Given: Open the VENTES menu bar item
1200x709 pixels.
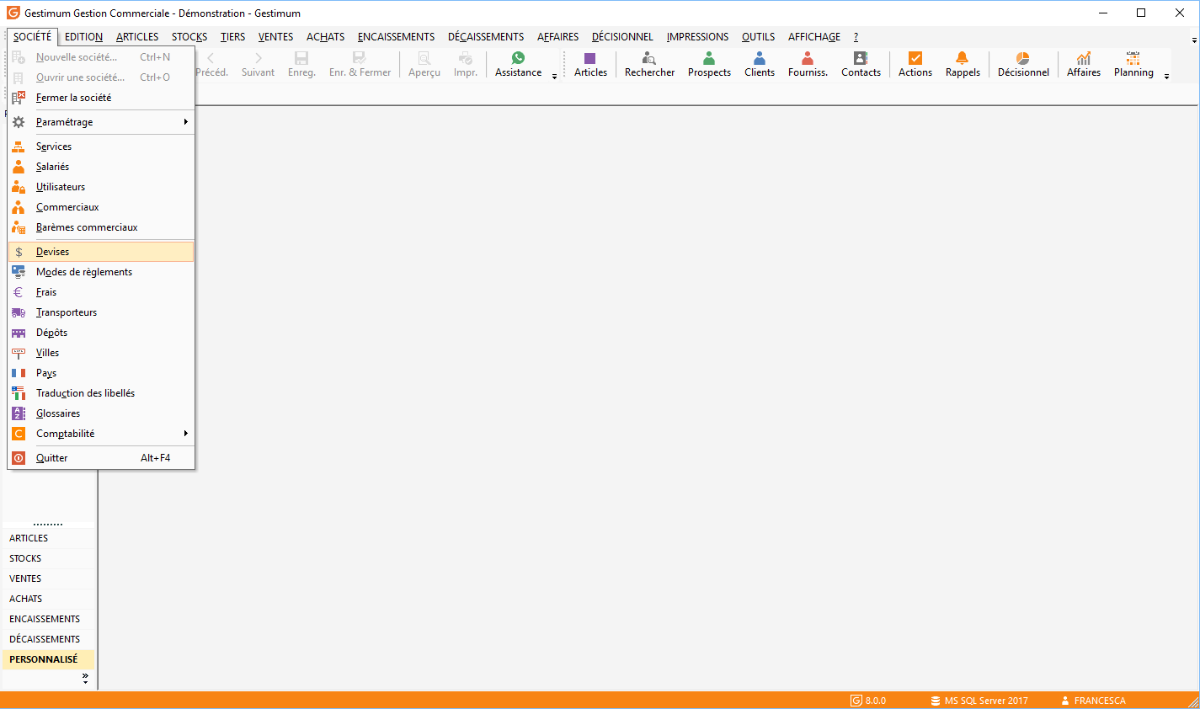Looking at the screenshot, I should pos(275,37).
